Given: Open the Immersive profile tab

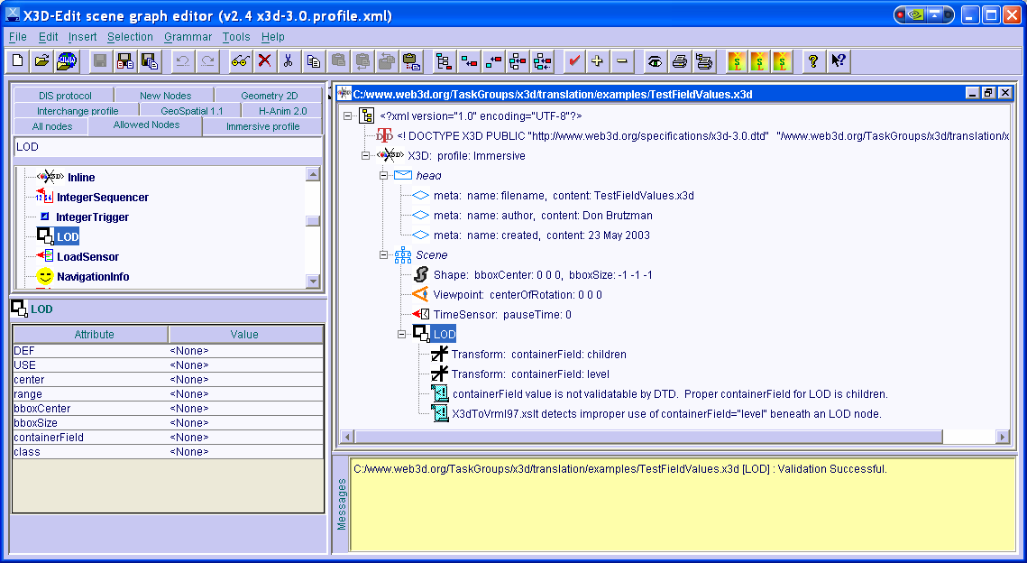Looking at the screenshot, I should pyautogui.click(x=262, y=126).
